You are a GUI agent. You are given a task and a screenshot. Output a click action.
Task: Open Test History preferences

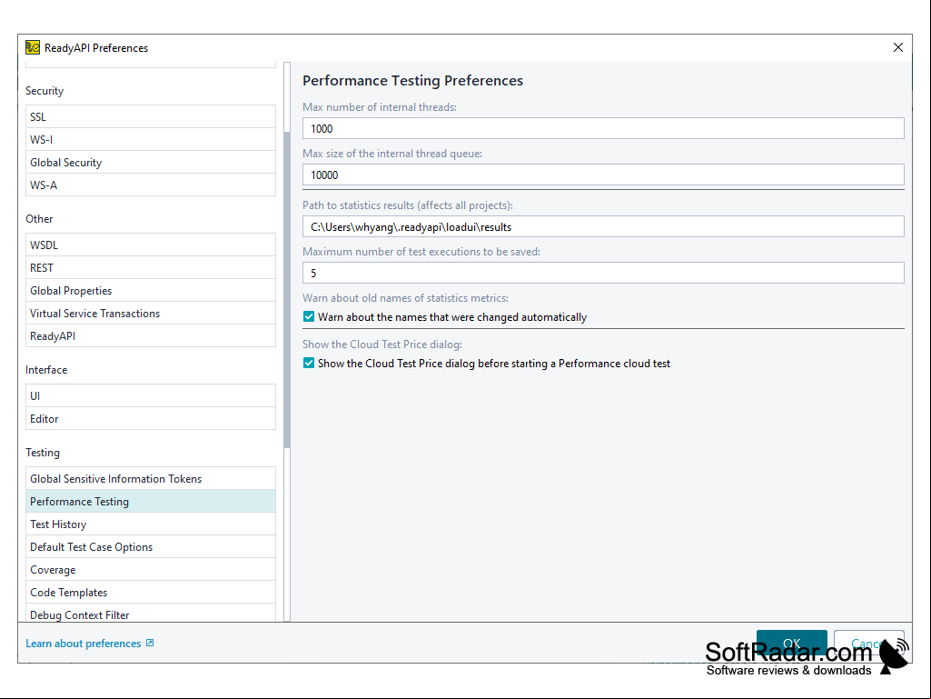151,524
